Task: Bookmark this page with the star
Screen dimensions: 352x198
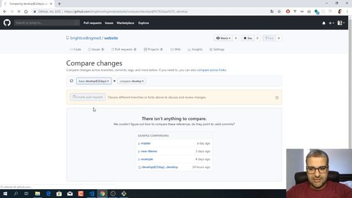Action: [x=279, y=12]
